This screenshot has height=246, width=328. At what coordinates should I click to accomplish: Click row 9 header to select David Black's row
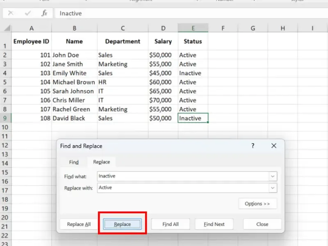(6, 118)
